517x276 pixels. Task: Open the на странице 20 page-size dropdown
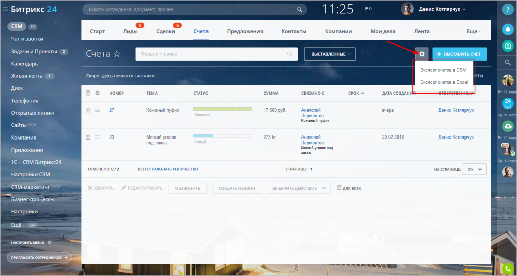pos(474,169)
